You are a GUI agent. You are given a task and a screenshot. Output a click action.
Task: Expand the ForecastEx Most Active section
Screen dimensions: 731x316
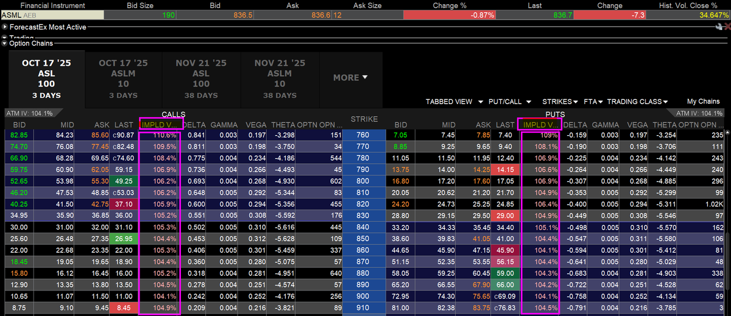pos(4,27)
